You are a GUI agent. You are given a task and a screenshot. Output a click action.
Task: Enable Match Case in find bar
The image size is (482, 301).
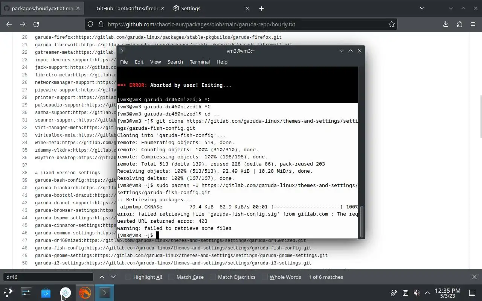(x=186, y=277)
